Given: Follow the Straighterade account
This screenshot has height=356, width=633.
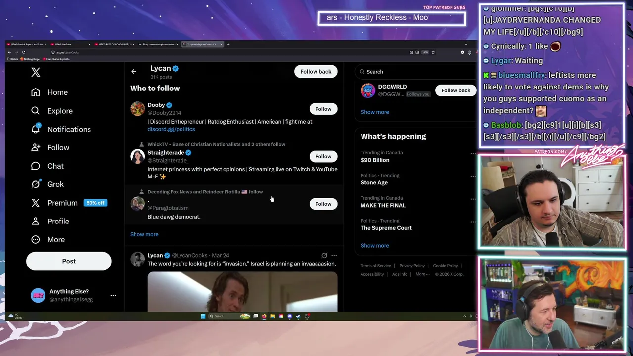Looking at the screenshot, I should 323,156.
